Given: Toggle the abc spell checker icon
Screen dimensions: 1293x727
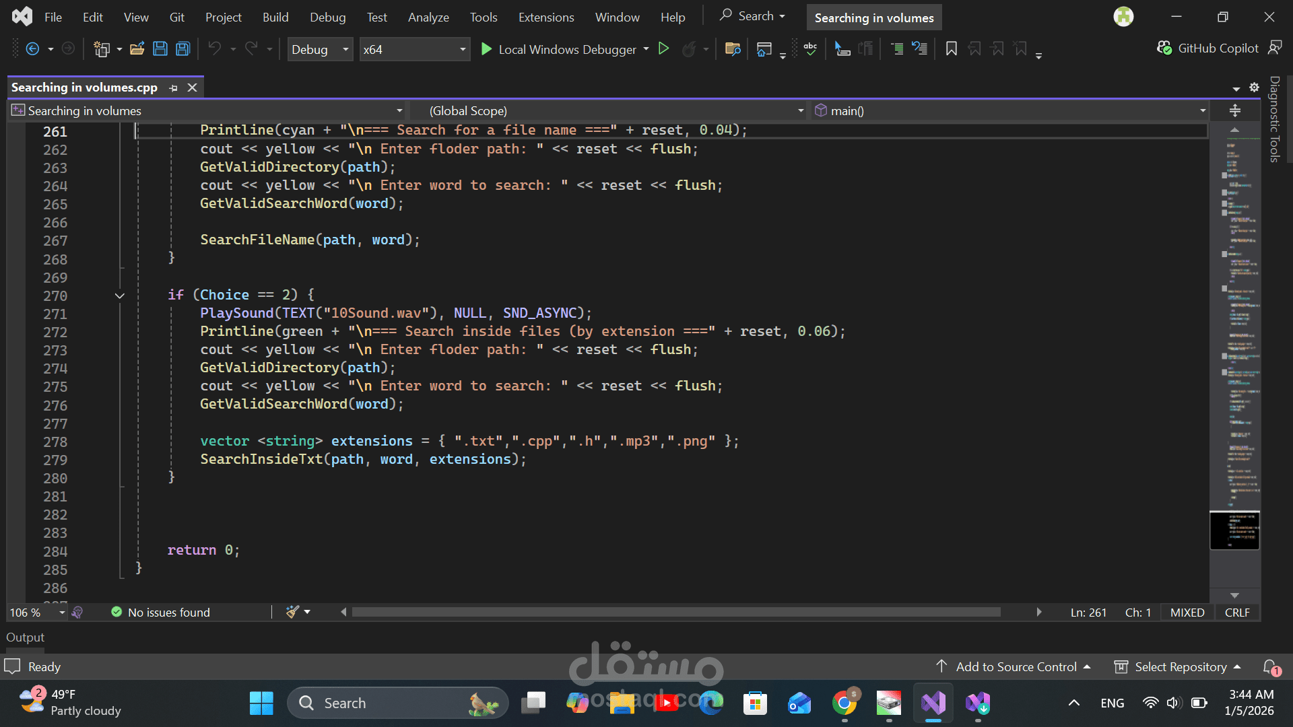Looking at the screenshot, I should coord(810,48).
